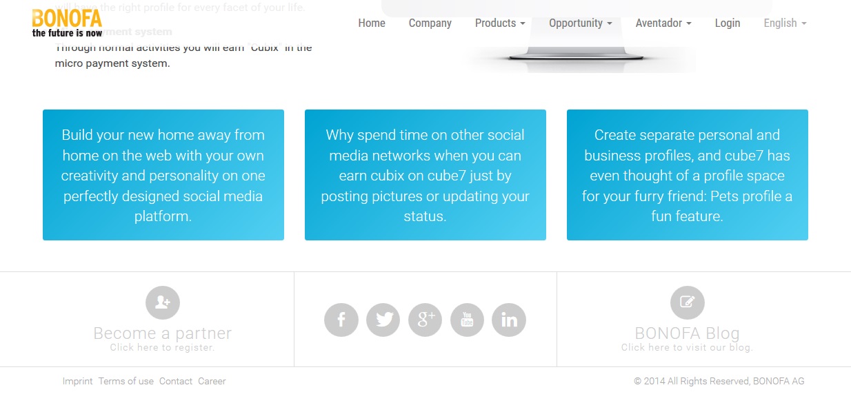Open the Contact footer link
Image resolution: width=851 pixels, height=394 pixels.
(176, 381)
